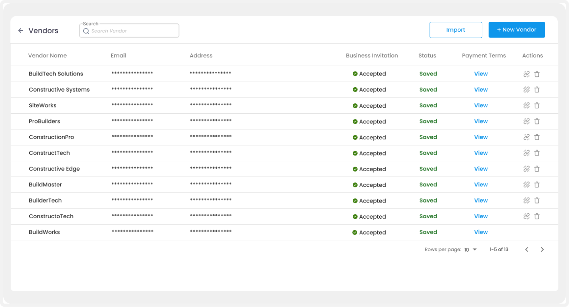Click unlink icon for ConstructoTech
Viewport: 569px width, 307px height.
click(526, 216)
